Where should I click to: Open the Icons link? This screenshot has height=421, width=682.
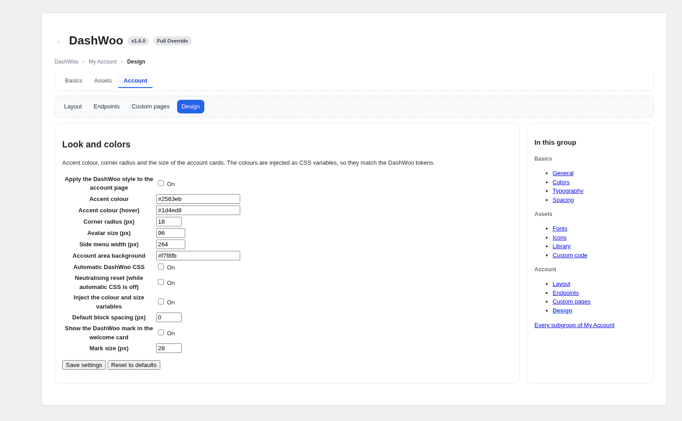[x=559, y=238]
